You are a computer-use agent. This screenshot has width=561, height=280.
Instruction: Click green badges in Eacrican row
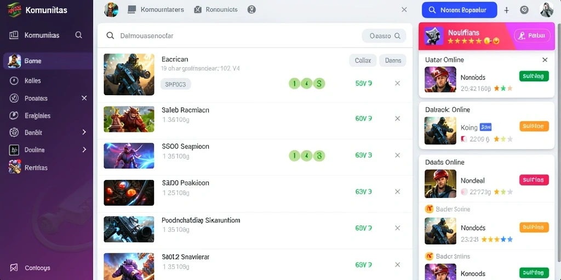pos(307,84)
